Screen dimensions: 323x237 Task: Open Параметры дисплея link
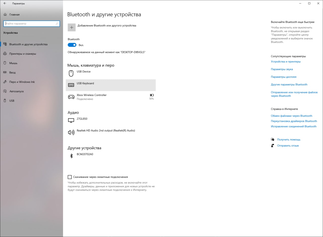point(284,77)
